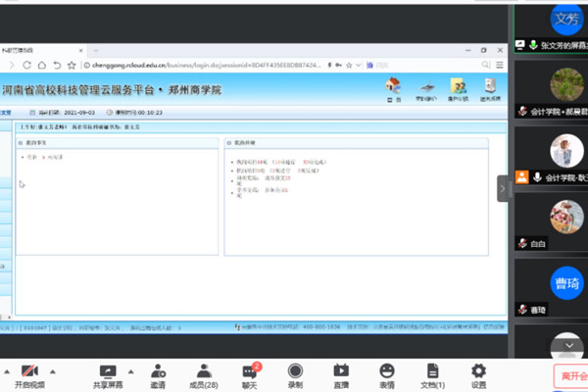Open address bar dropdown arrow
The width and height of the screenshot is (588, 392).
358,65
